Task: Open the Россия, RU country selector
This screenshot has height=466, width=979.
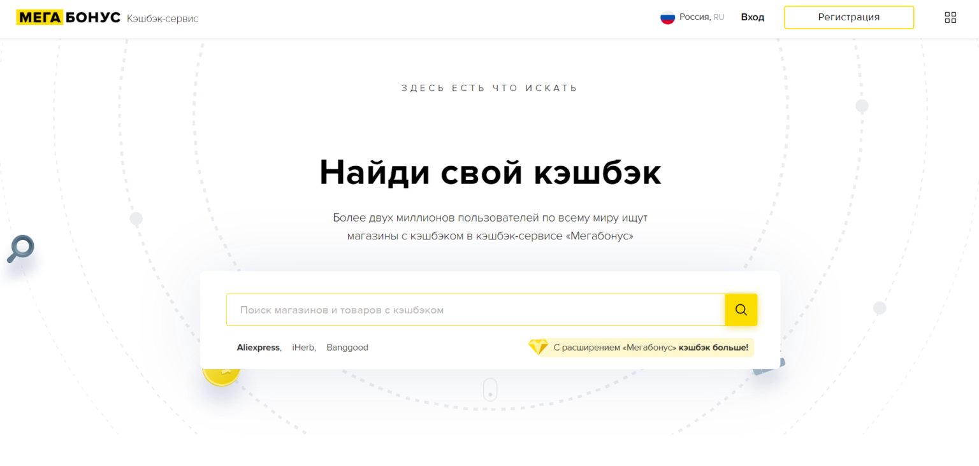Action: [693, 17]
